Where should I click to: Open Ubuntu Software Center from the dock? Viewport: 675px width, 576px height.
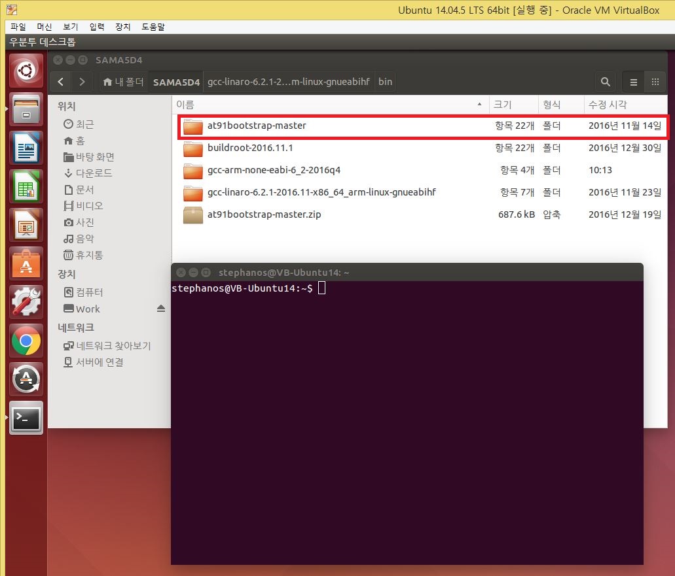point(26,263)
